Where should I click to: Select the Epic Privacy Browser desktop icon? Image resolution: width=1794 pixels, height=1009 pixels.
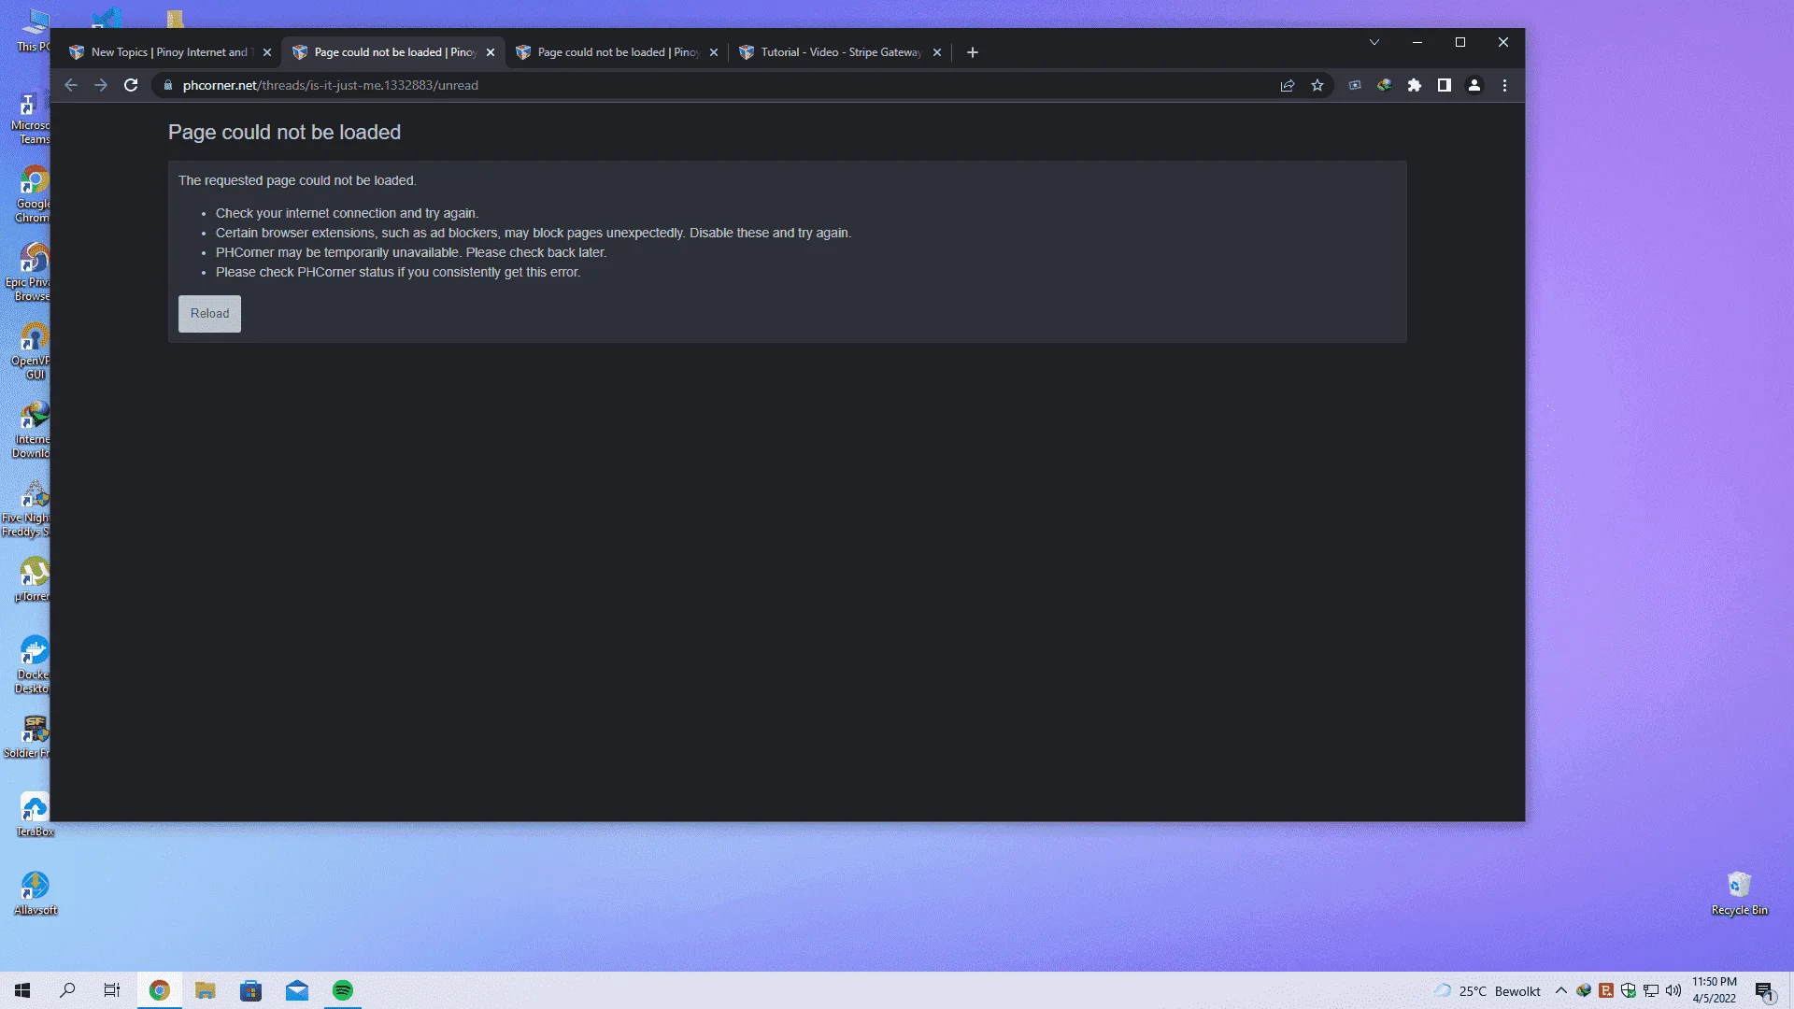(x=30, y=272)
